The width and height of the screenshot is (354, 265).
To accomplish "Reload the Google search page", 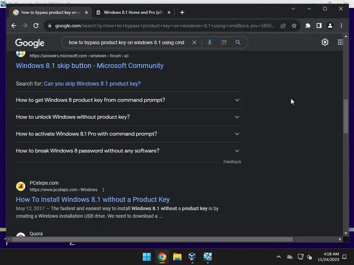I will coord(36,26).
